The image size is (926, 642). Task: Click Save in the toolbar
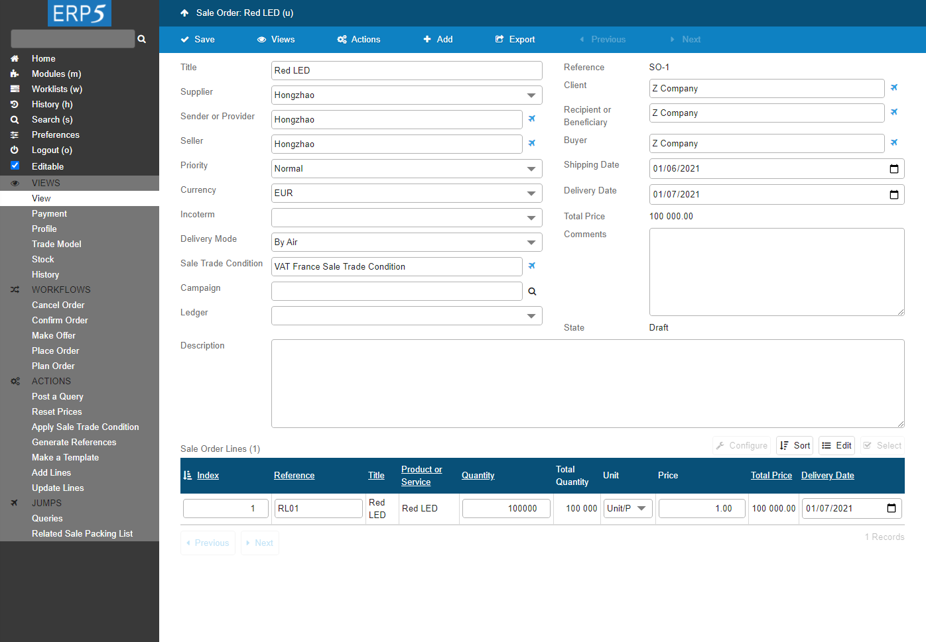coord(198,39)
